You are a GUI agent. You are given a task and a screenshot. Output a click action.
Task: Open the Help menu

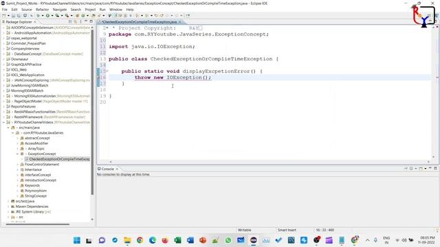pyautogui.click(x=130, y=10)
